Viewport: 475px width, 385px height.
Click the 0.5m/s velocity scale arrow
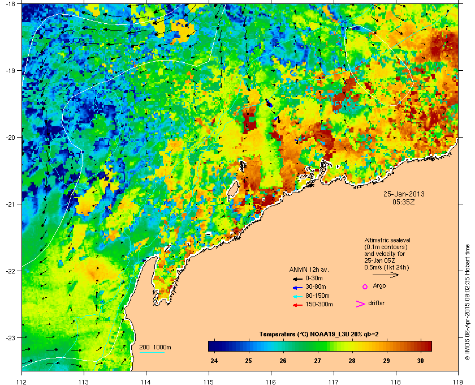click(386, 275)
